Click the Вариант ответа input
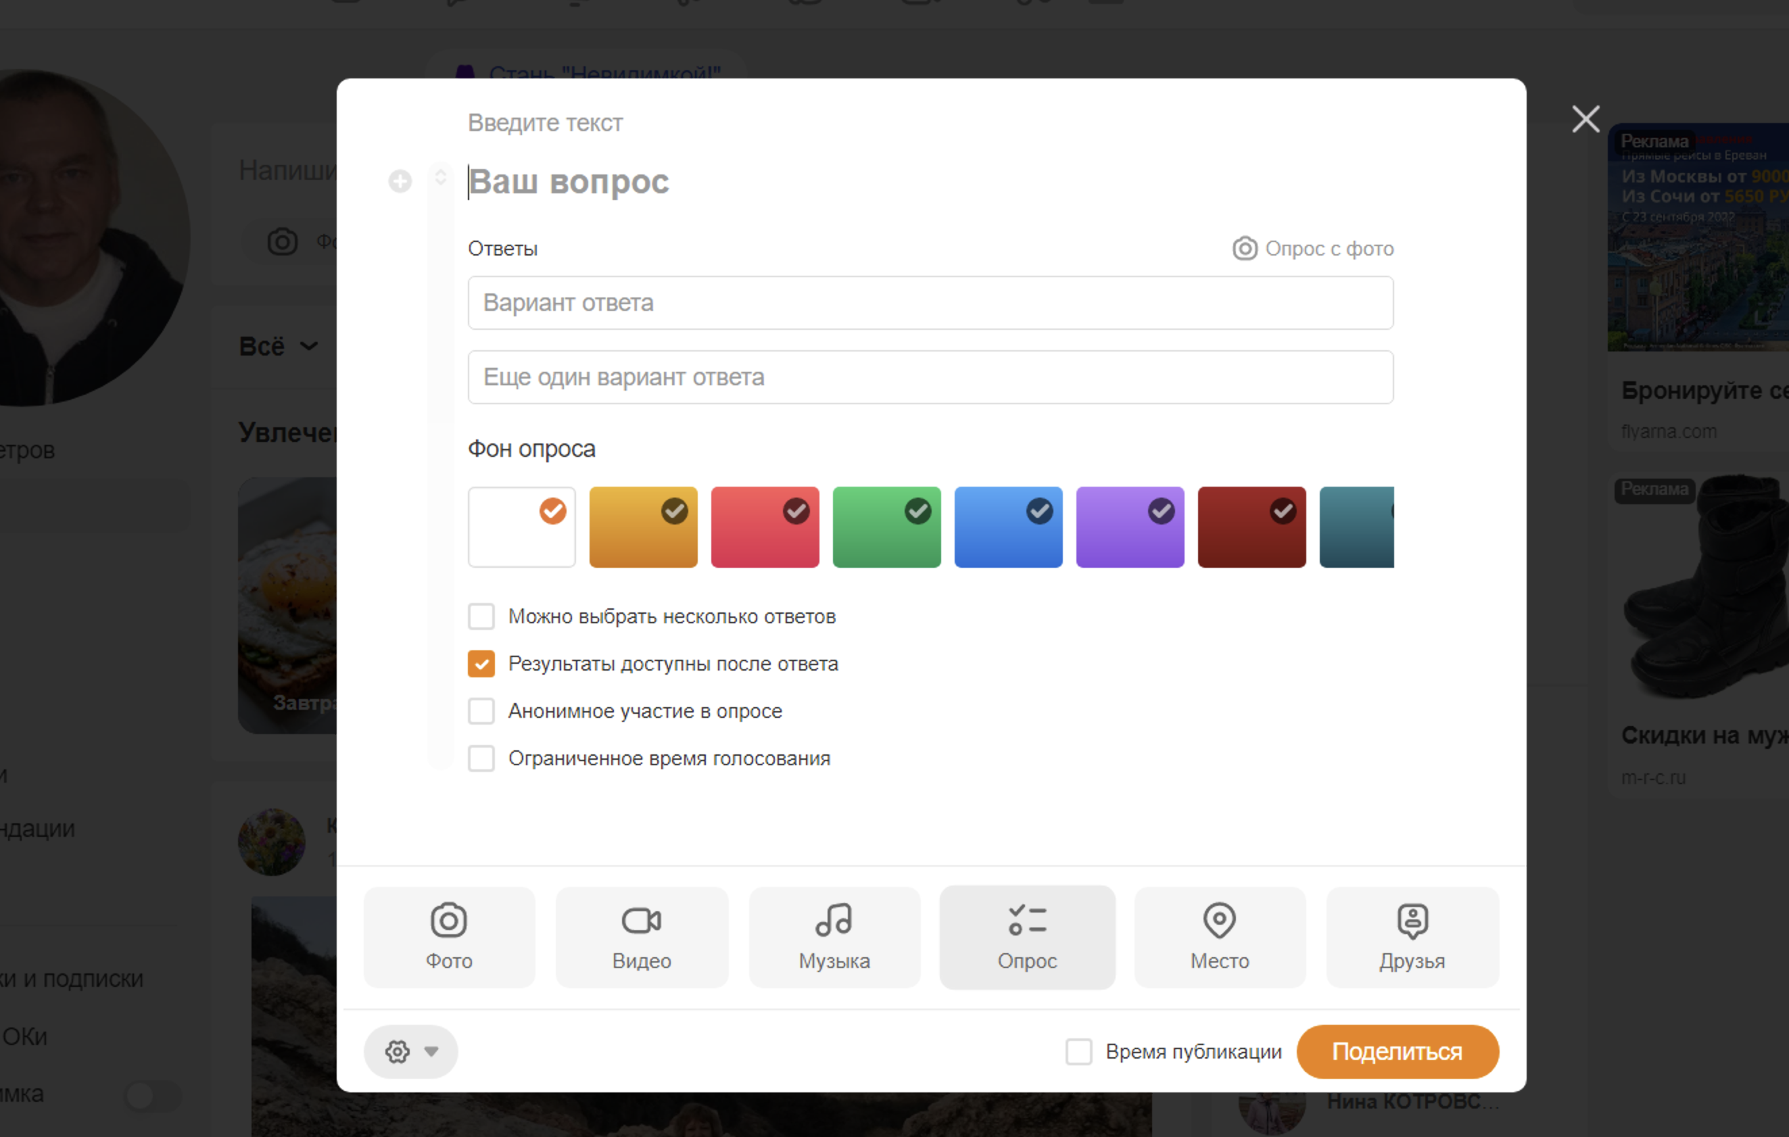 pos(930,302)
